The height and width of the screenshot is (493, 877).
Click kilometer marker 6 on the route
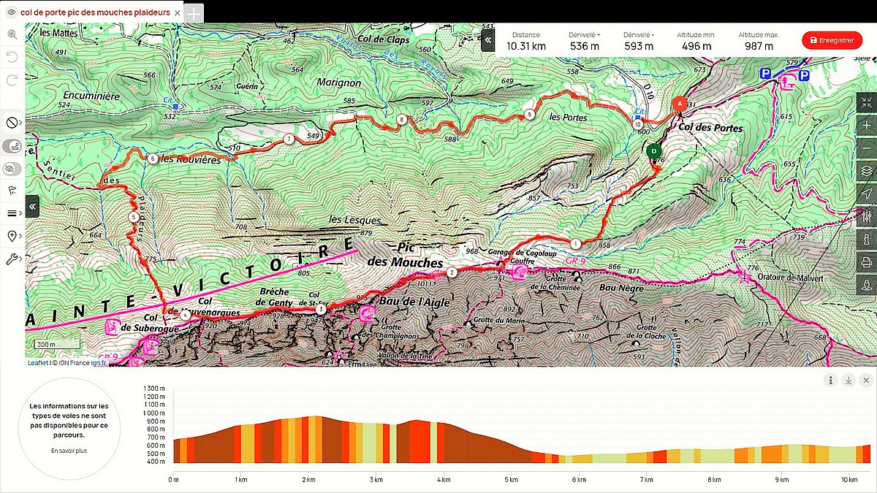coord(152,158)
